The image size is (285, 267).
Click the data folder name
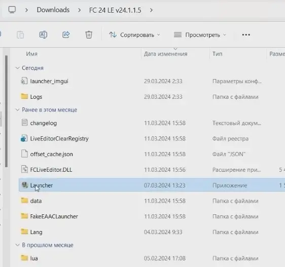[x=36, y=201]
